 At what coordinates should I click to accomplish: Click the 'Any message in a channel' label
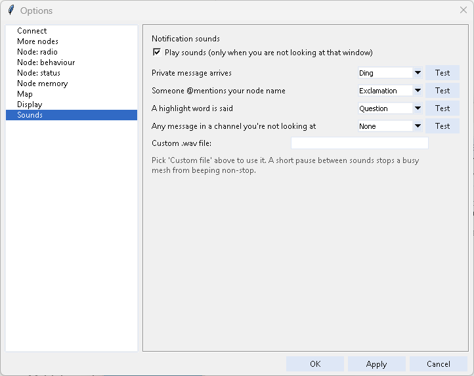[234, 126]
